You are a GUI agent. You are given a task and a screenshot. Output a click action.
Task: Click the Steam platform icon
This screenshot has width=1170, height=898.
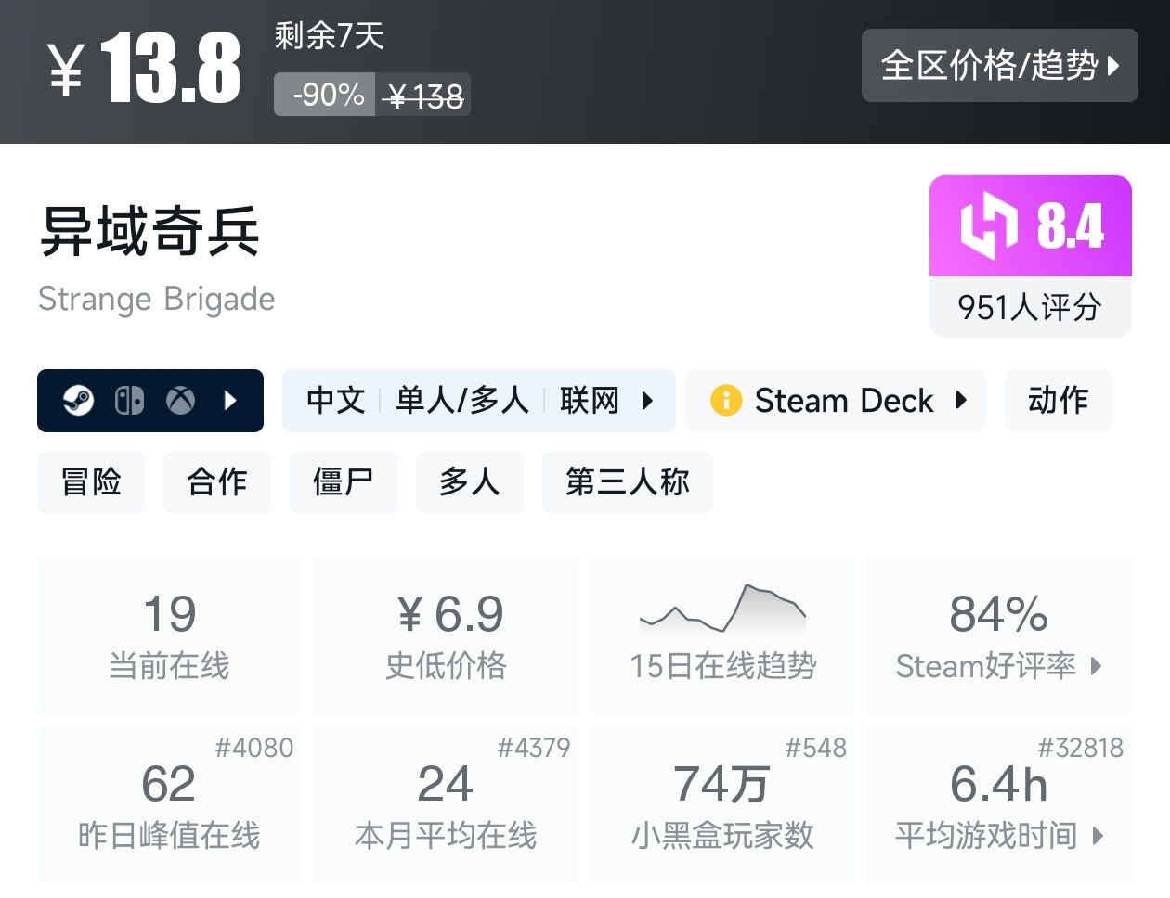pos(78,401)
